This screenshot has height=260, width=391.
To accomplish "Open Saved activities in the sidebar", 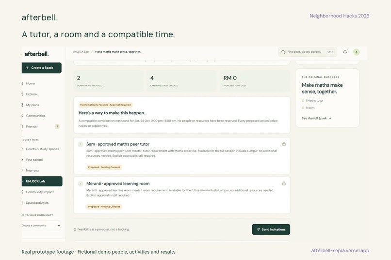I will 37,203.
